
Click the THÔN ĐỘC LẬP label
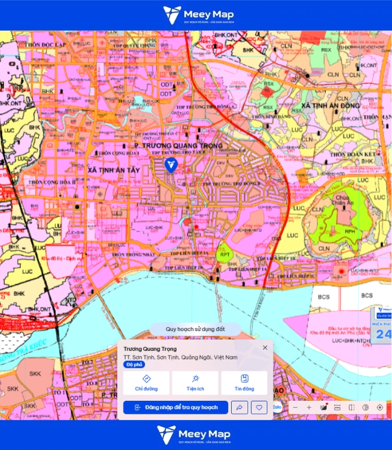pyautogui.click(x=45, y=45)
